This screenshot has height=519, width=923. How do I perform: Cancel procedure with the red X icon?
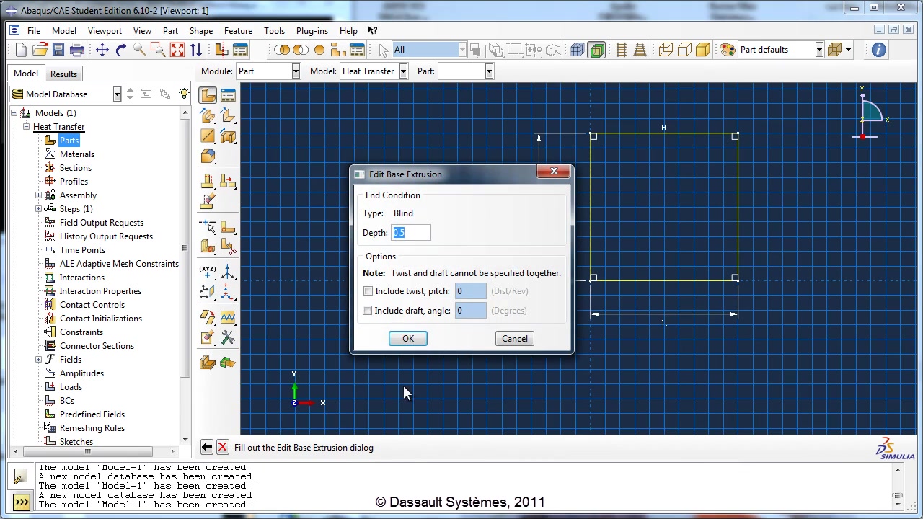[222, 448]
